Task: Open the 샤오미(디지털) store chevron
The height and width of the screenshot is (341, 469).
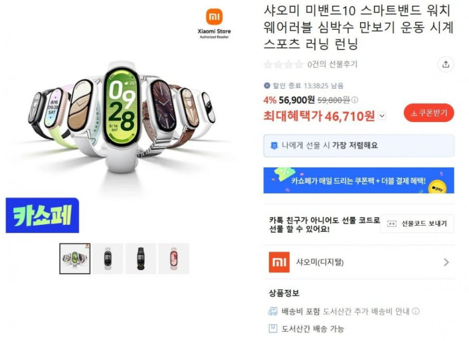Action: (x=447, y=262)
